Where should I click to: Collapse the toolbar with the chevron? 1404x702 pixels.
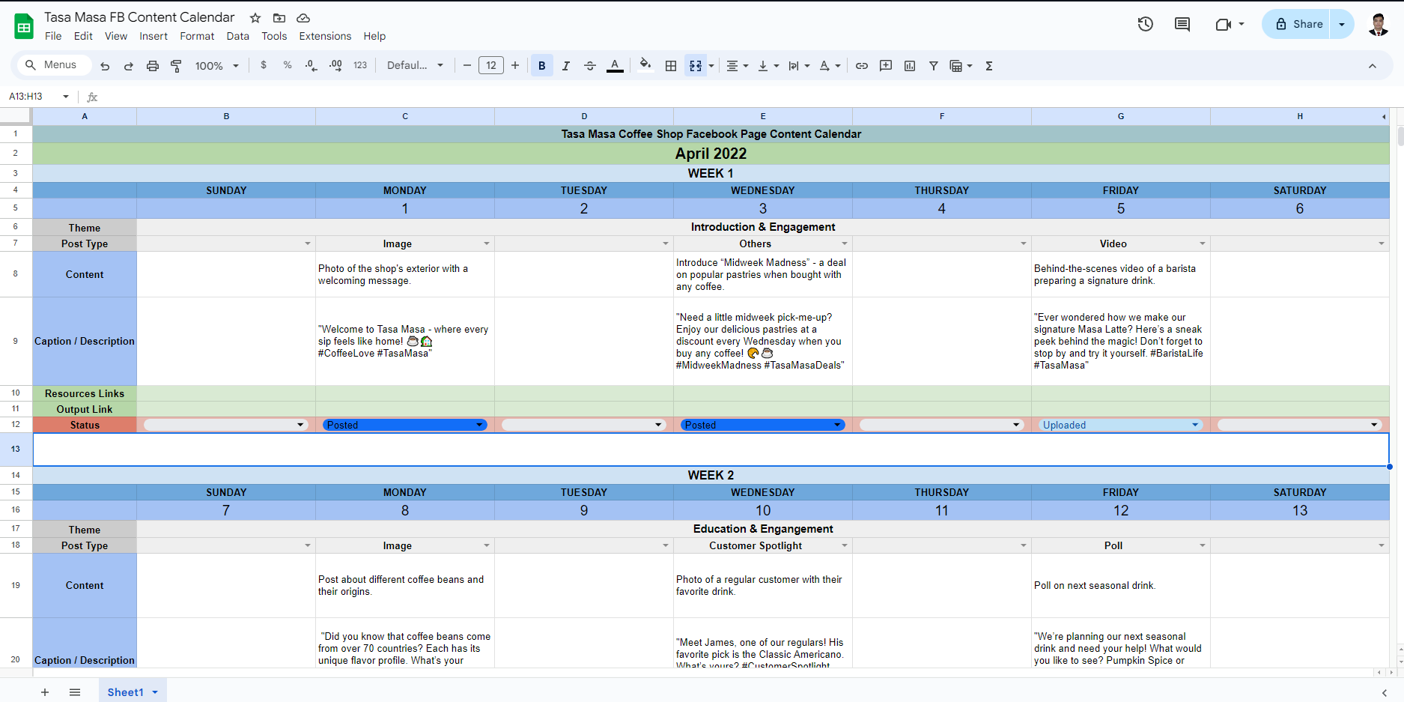[x=1373, y=66]
